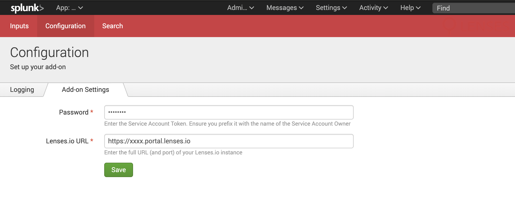
Task: Switch to the Logging tab
Action: pos(22,90)
